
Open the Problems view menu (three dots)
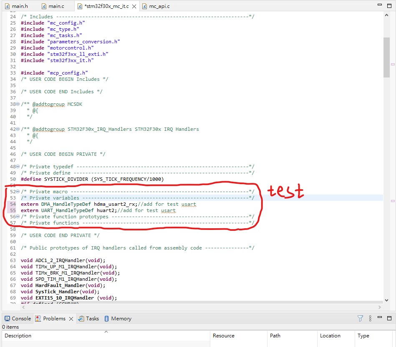click(x=370, y=318)
